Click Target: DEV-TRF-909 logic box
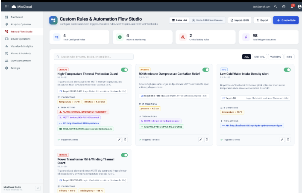The height and width of the screenshot is (193, 302). tap(93, 180)
